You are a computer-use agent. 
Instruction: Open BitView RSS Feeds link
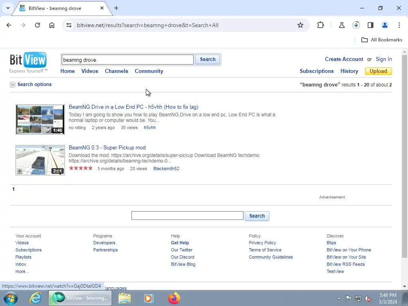tap(345, 264)
